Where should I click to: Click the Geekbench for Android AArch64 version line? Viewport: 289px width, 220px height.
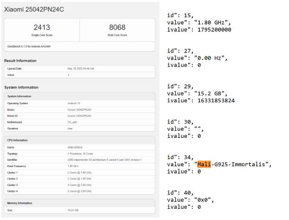pyautogui.click(x=29, y=47)
